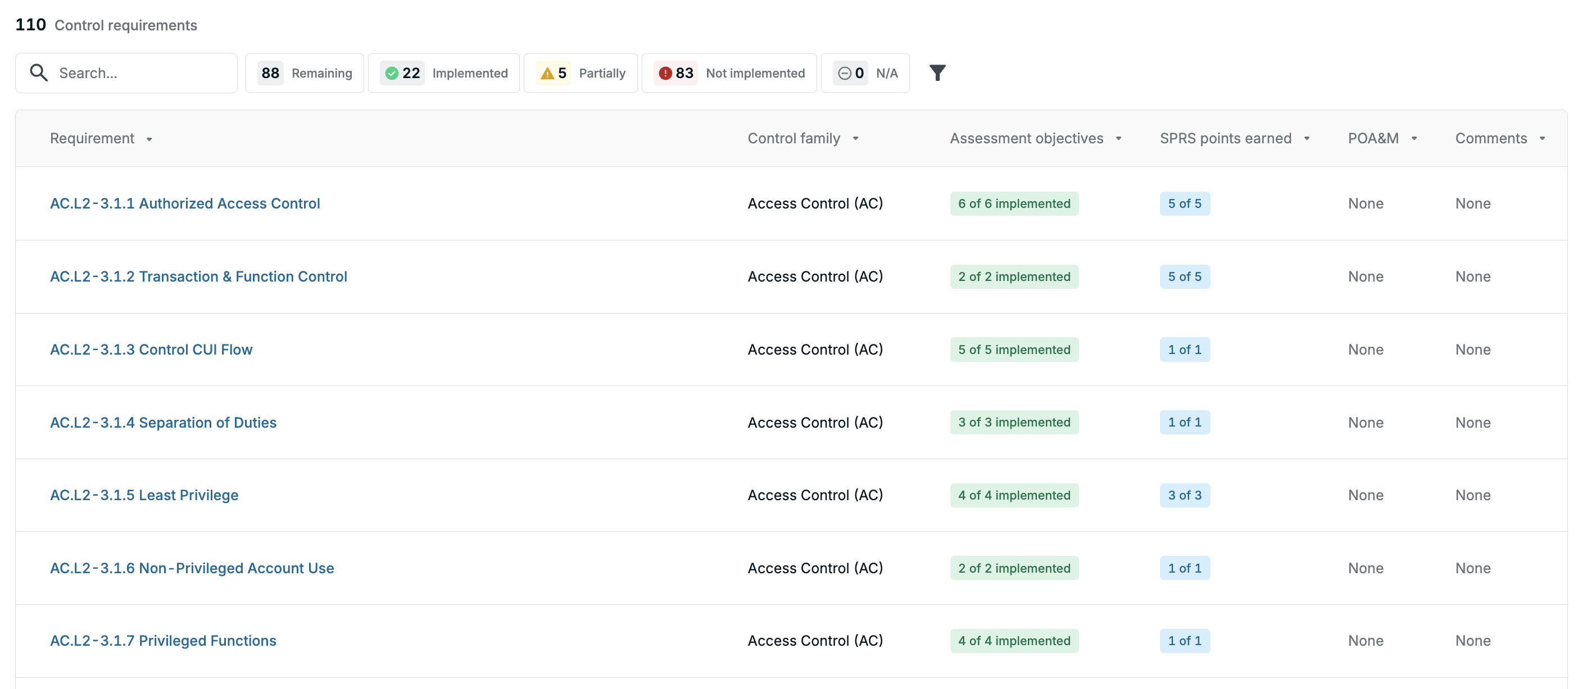Click the '6 of 6 implemented' badge
The image size is (1587, 689).
(1014, 203)
